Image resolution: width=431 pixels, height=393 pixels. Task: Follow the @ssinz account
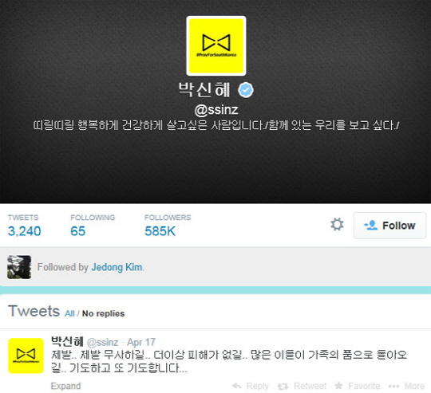tap(389, 226)
